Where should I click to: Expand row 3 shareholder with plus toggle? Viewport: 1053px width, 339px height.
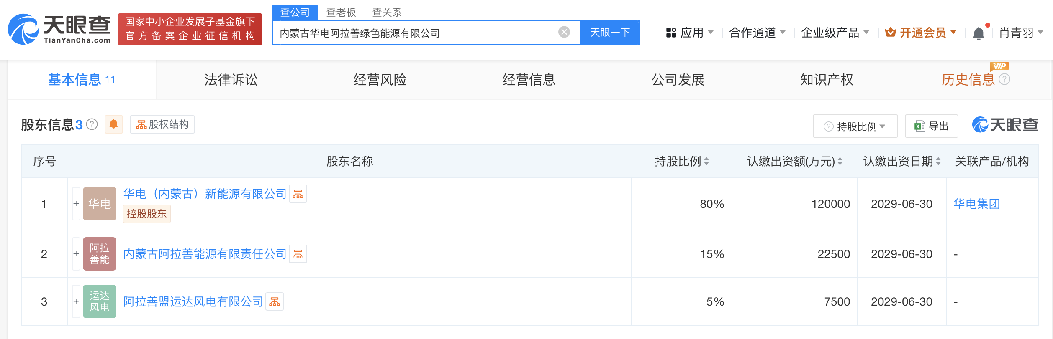tap(76, 301)
